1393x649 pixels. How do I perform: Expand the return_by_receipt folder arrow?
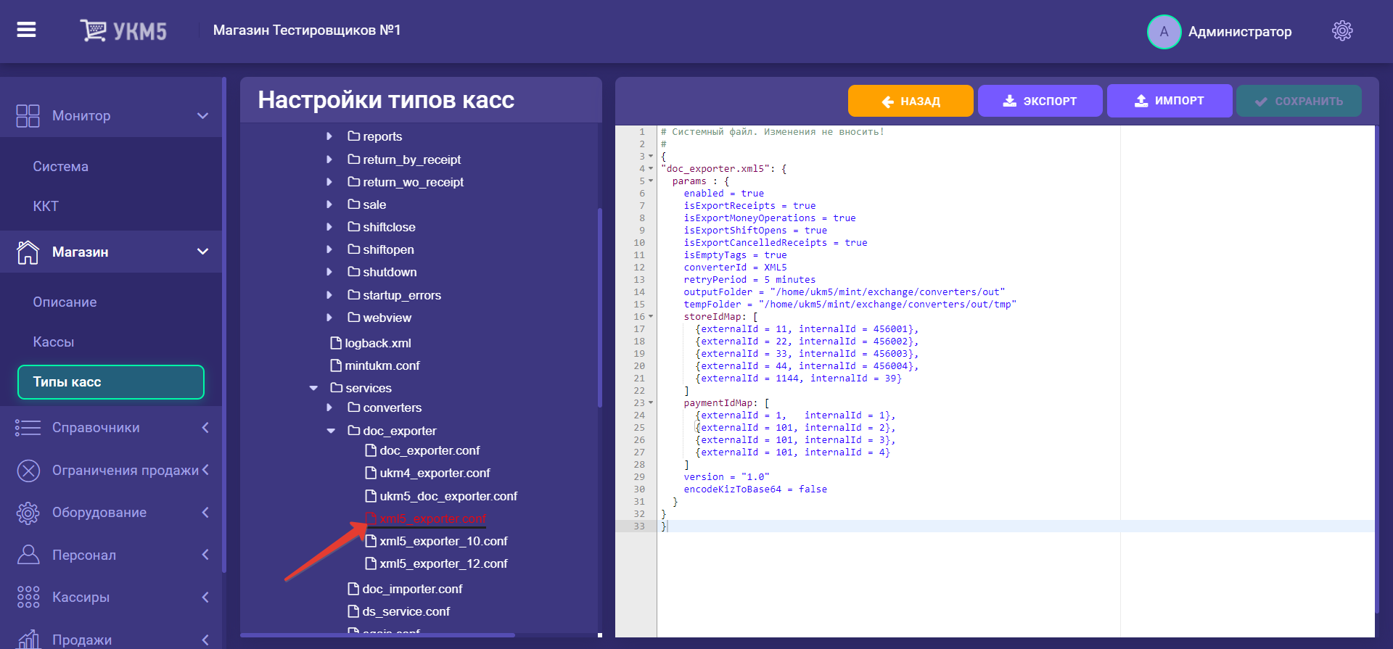click(x=329, y=159)
